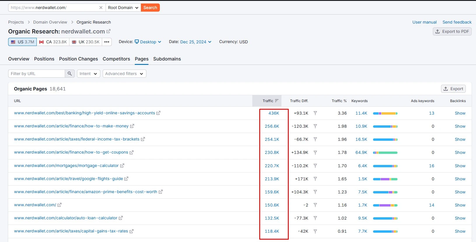Click filter funnel icon in google-flights-guide row
The height and width of the screenshot is (242, 476).
click(x=315, y=179)
